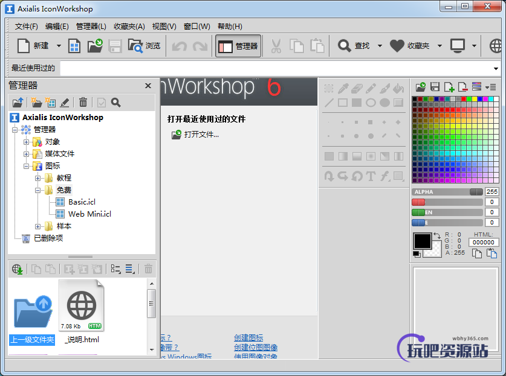This screenshot has height=376, width=506.
Task: Expand the 教程 tree folder
Action: 37,178
